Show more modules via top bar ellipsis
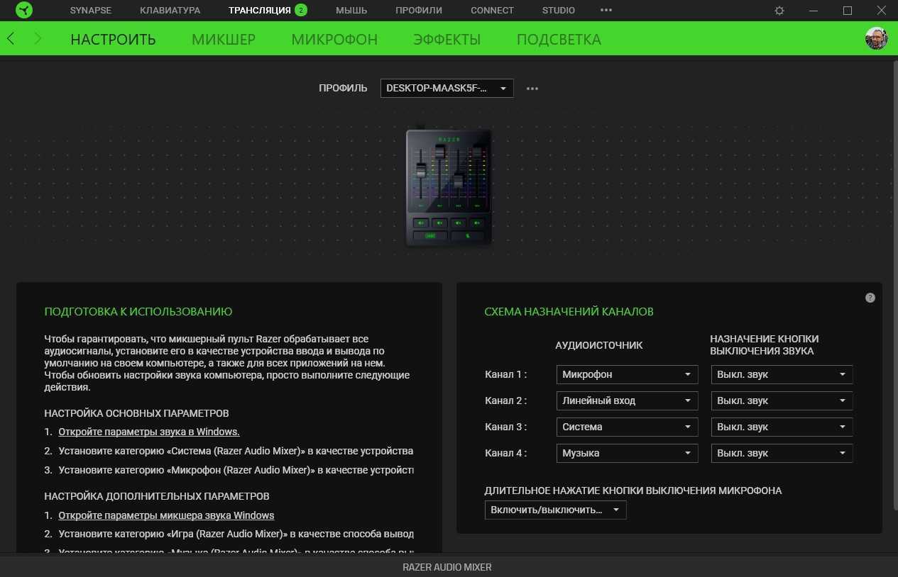 606,11
